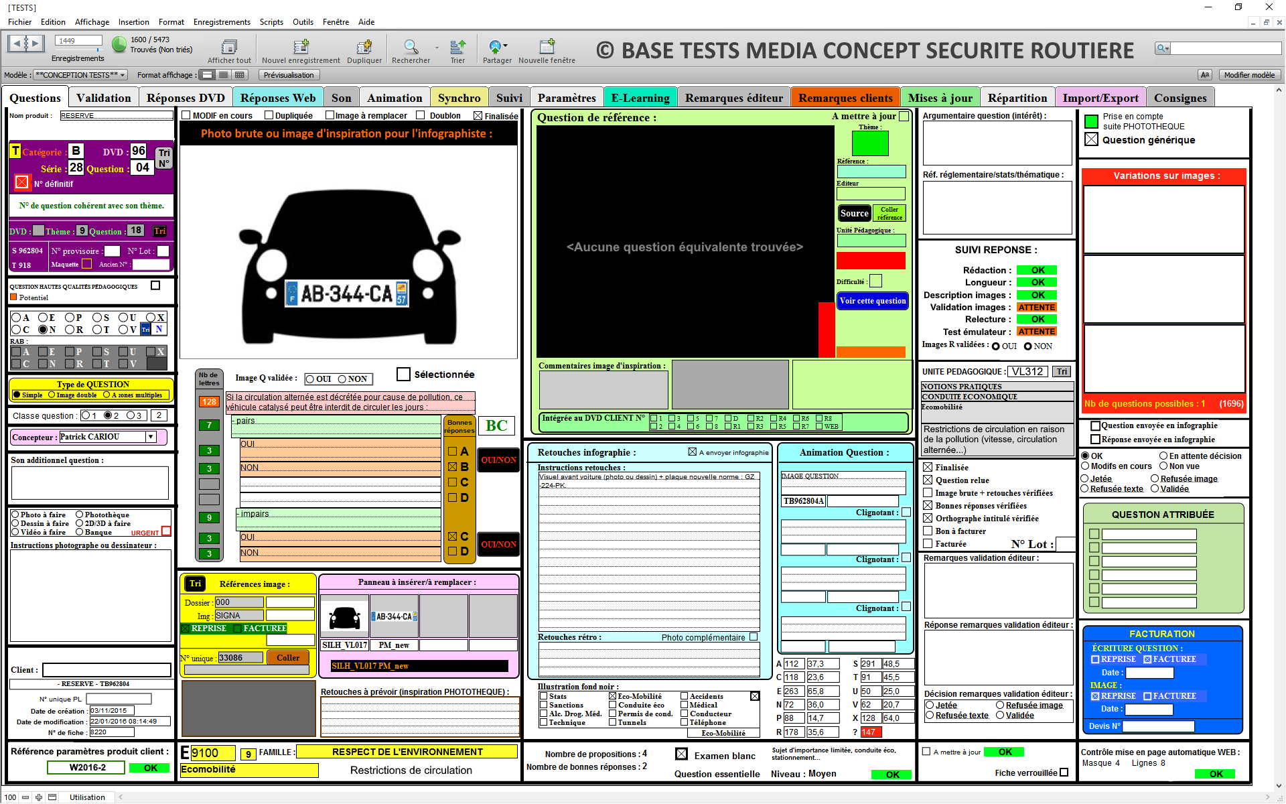Open the Concepteur Patrick CARIOU dropdown
Screen dimensions: 1286x804
click(151, 437)
